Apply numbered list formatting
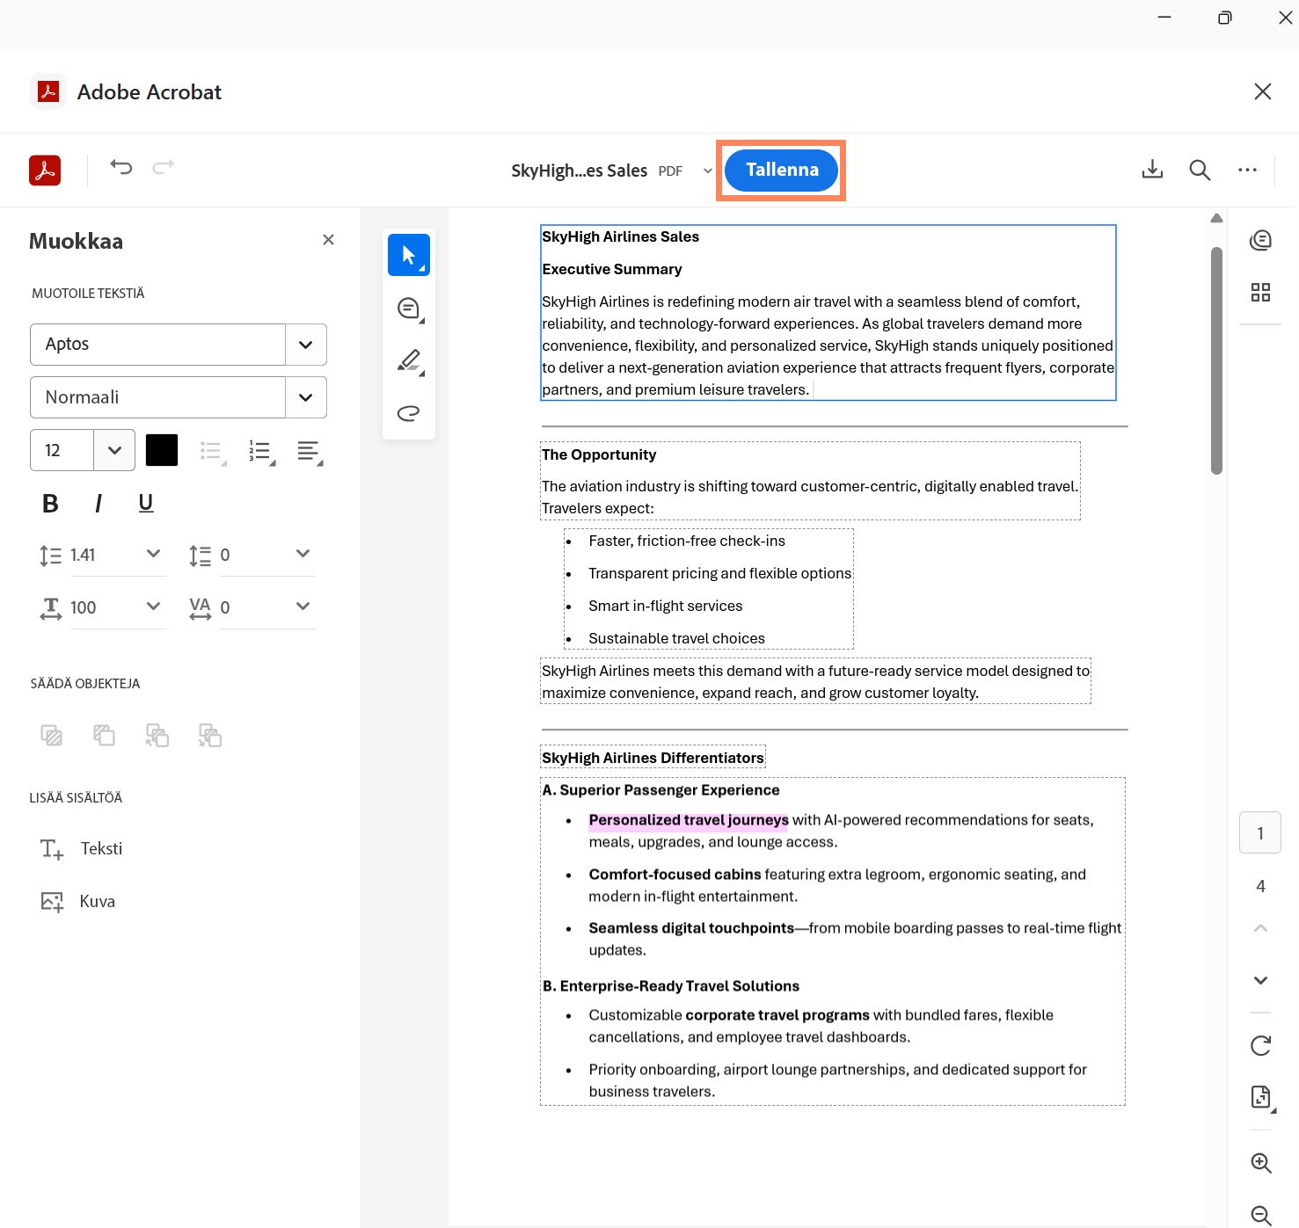The height and width of the screenshot is (1228, 1299). (x=261, y=452)
